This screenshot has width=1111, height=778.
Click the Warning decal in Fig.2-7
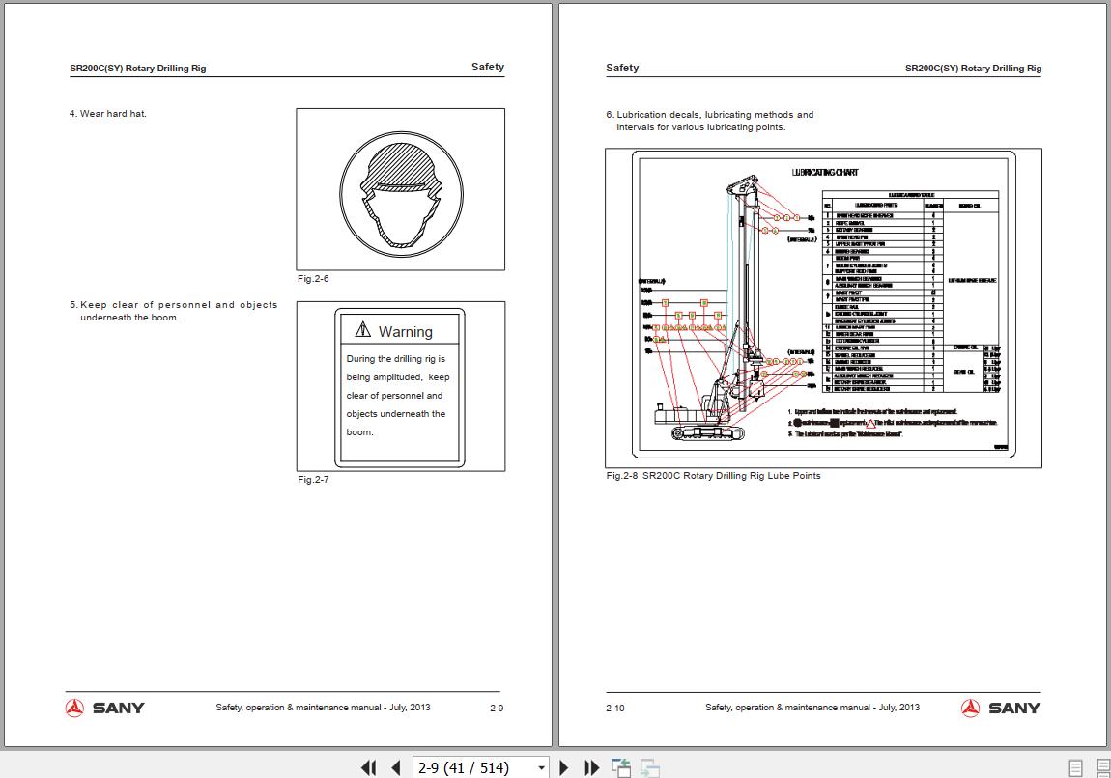(400, 386)
